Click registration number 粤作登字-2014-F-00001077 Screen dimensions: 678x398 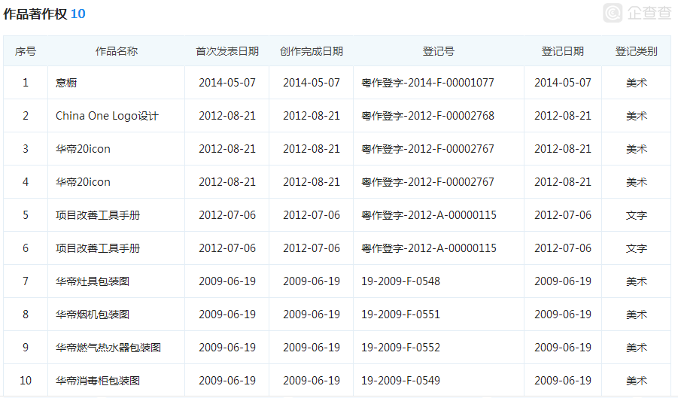tap(427, 83)
